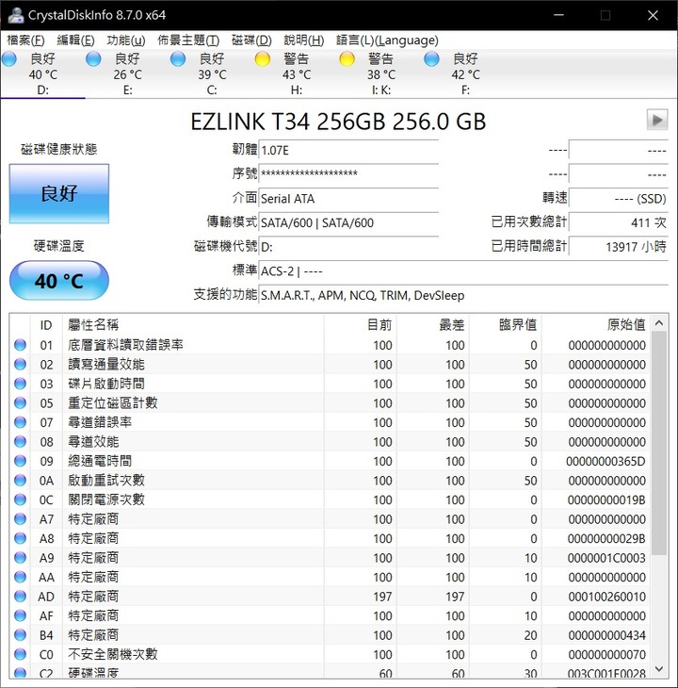
Task: Click the blue status orb for disk C:
Action: coord(178,58)
